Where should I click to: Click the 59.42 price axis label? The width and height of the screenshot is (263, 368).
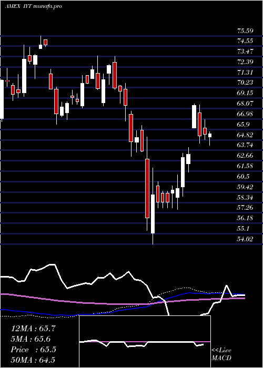tap(245, 187)
